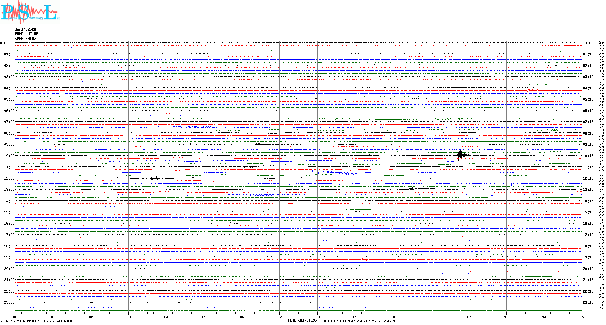606x325 pixels.
Task: Click the TIME (MINUTES) axis title
Action: 302,320
